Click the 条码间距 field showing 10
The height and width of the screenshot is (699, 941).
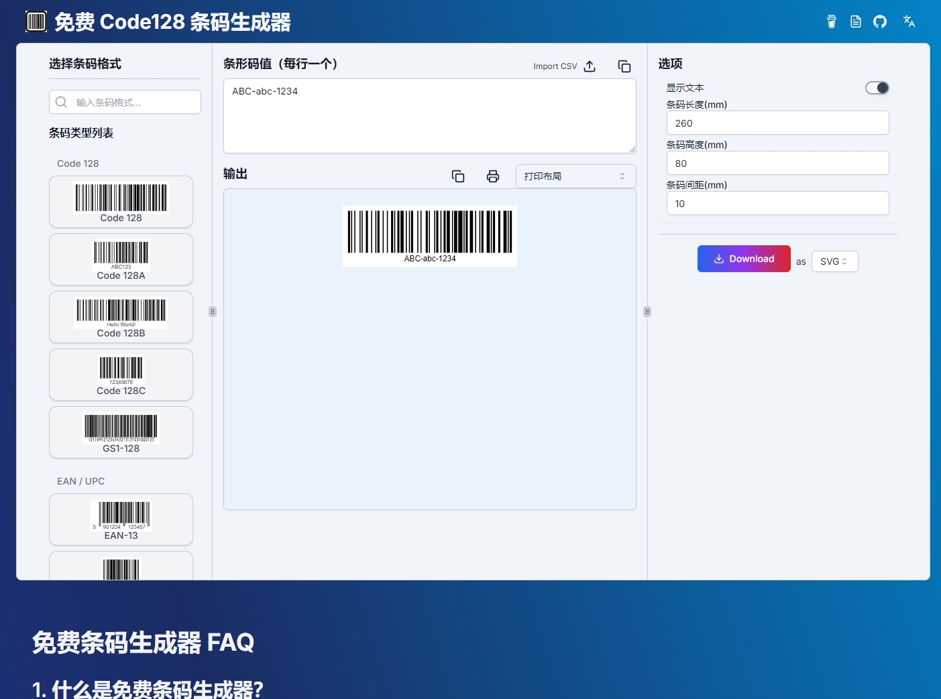(x=777, y=204)
